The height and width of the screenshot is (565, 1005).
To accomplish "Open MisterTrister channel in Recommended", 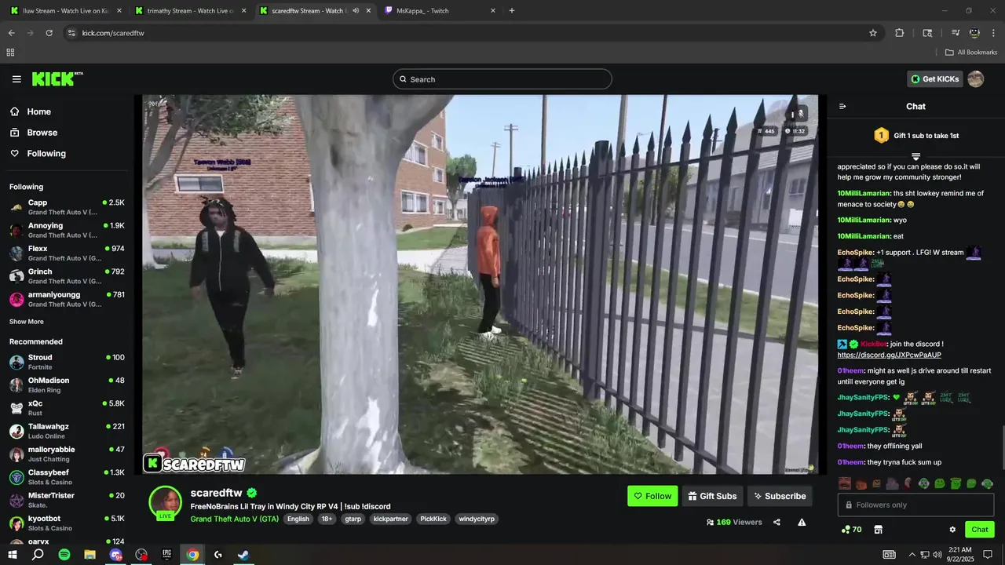I will point(67,500).
